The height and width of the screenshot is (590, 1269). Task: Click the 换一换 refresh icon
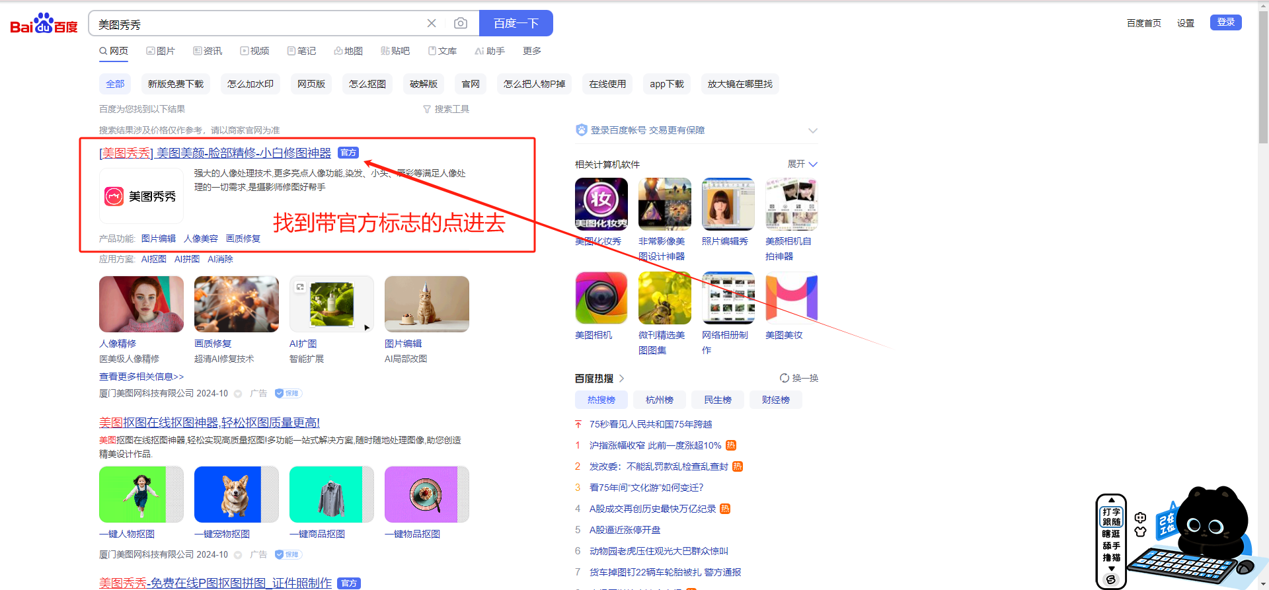click(784, 378)
